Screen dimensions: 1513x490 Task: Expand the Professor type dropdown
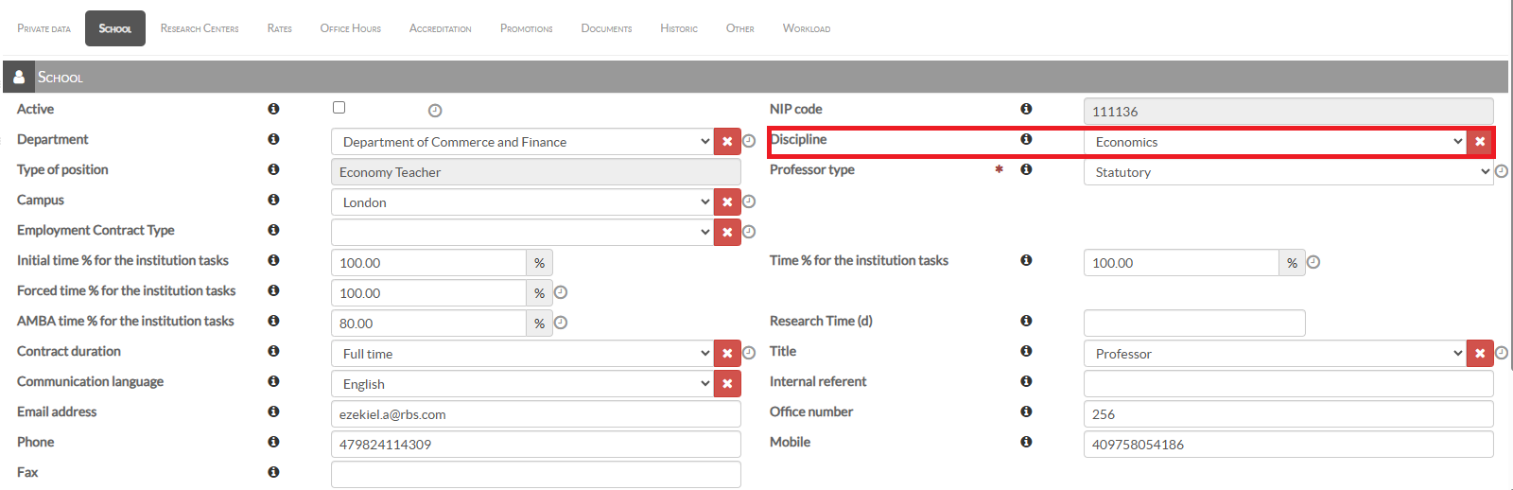(1287, 172)
